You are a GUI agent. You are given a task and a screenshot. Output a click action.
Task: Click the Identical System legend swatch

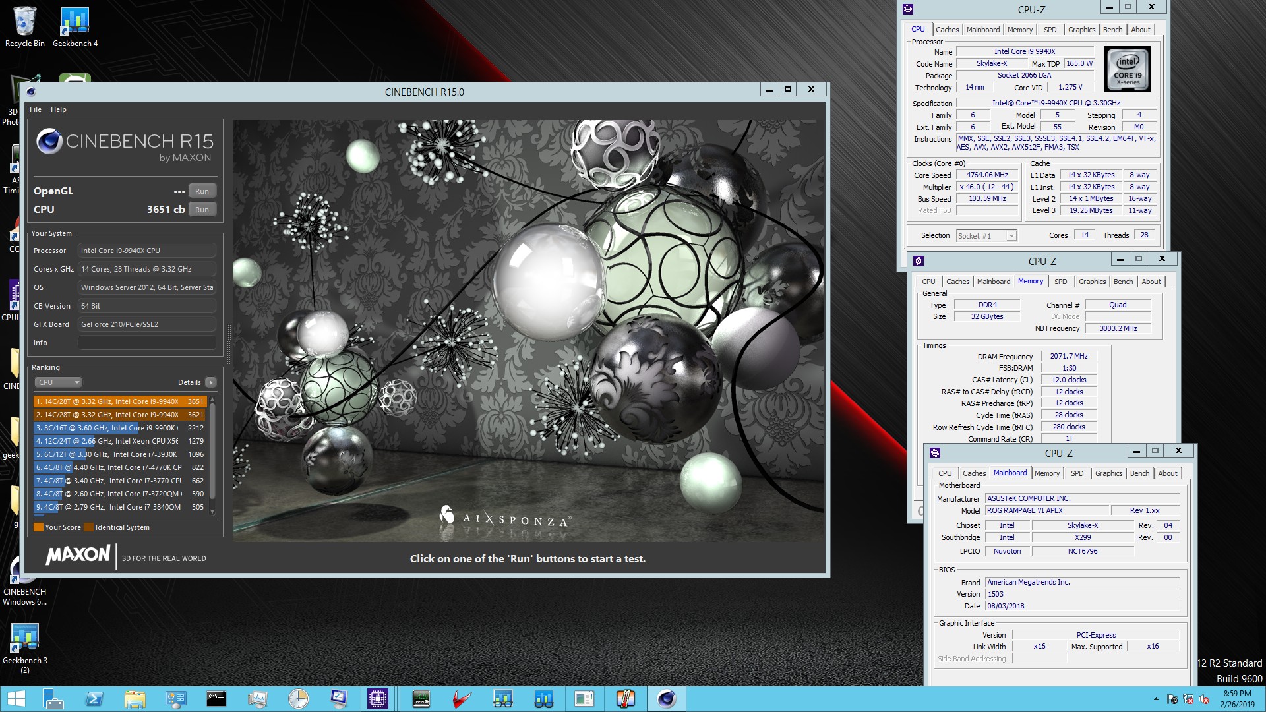88,527
